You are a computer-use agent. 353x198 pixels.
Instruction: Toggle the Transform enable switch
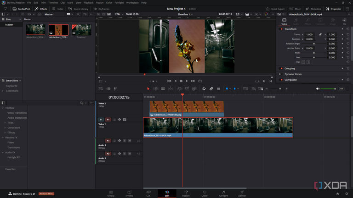pyautogui.click(x=281, y=29)
